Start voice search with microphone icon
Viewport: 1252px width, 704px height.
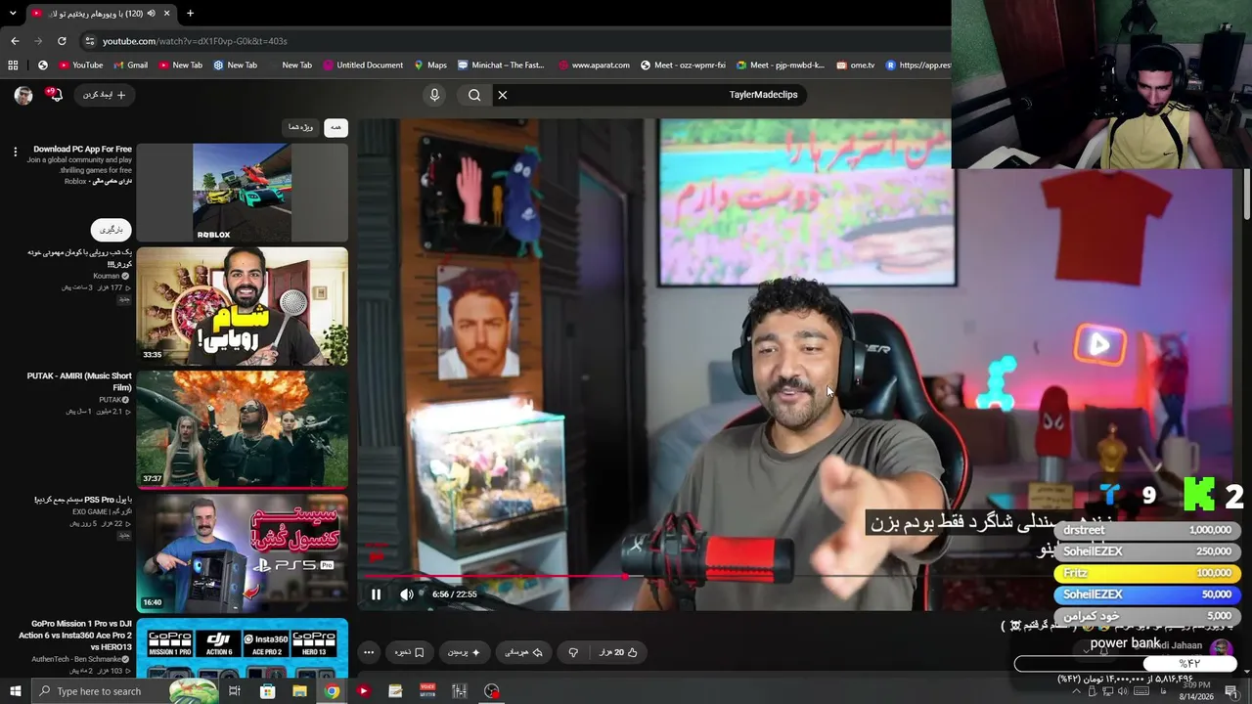[435, 95]
